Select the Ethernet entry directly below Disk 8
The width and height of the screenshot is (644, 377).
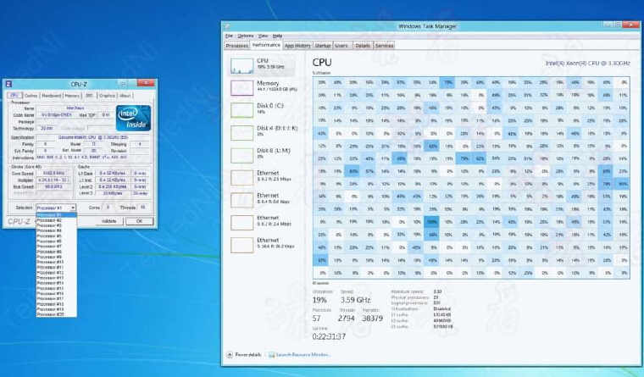point(263,177)
